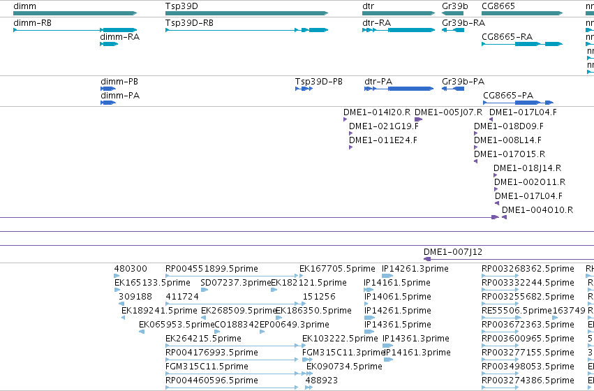Click BAC end DME1-014I20.R
This screenshot has width=594, height=391.
point(377,112)
